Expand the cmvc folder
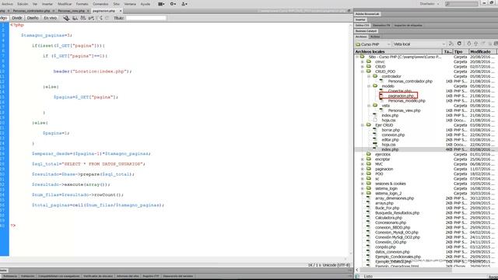The height and width of the screenshot is (280, 498). (x=363, y=62)
